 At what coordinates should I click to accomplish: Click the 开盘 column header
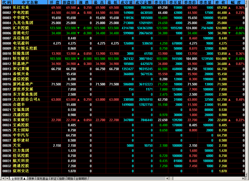tap(55, 2)
